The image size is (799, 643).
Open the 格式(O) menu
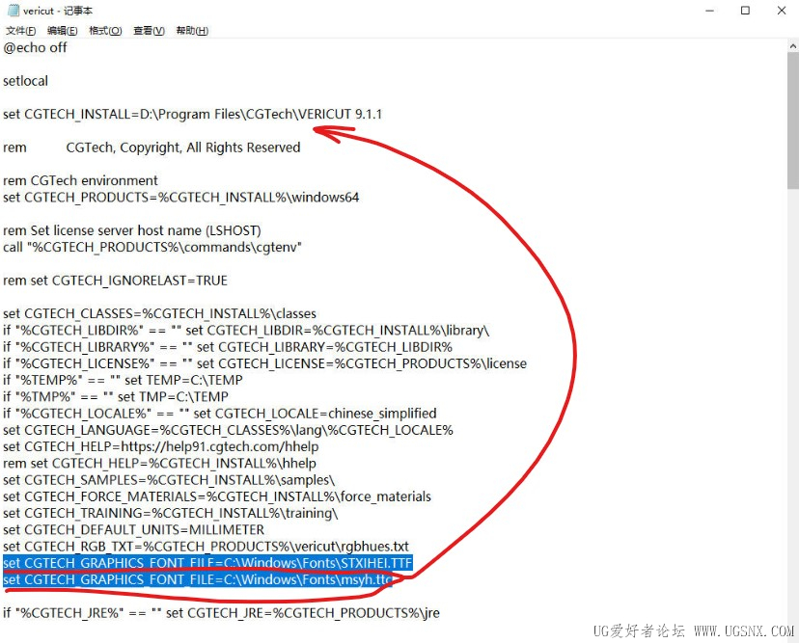coord(105,31)
